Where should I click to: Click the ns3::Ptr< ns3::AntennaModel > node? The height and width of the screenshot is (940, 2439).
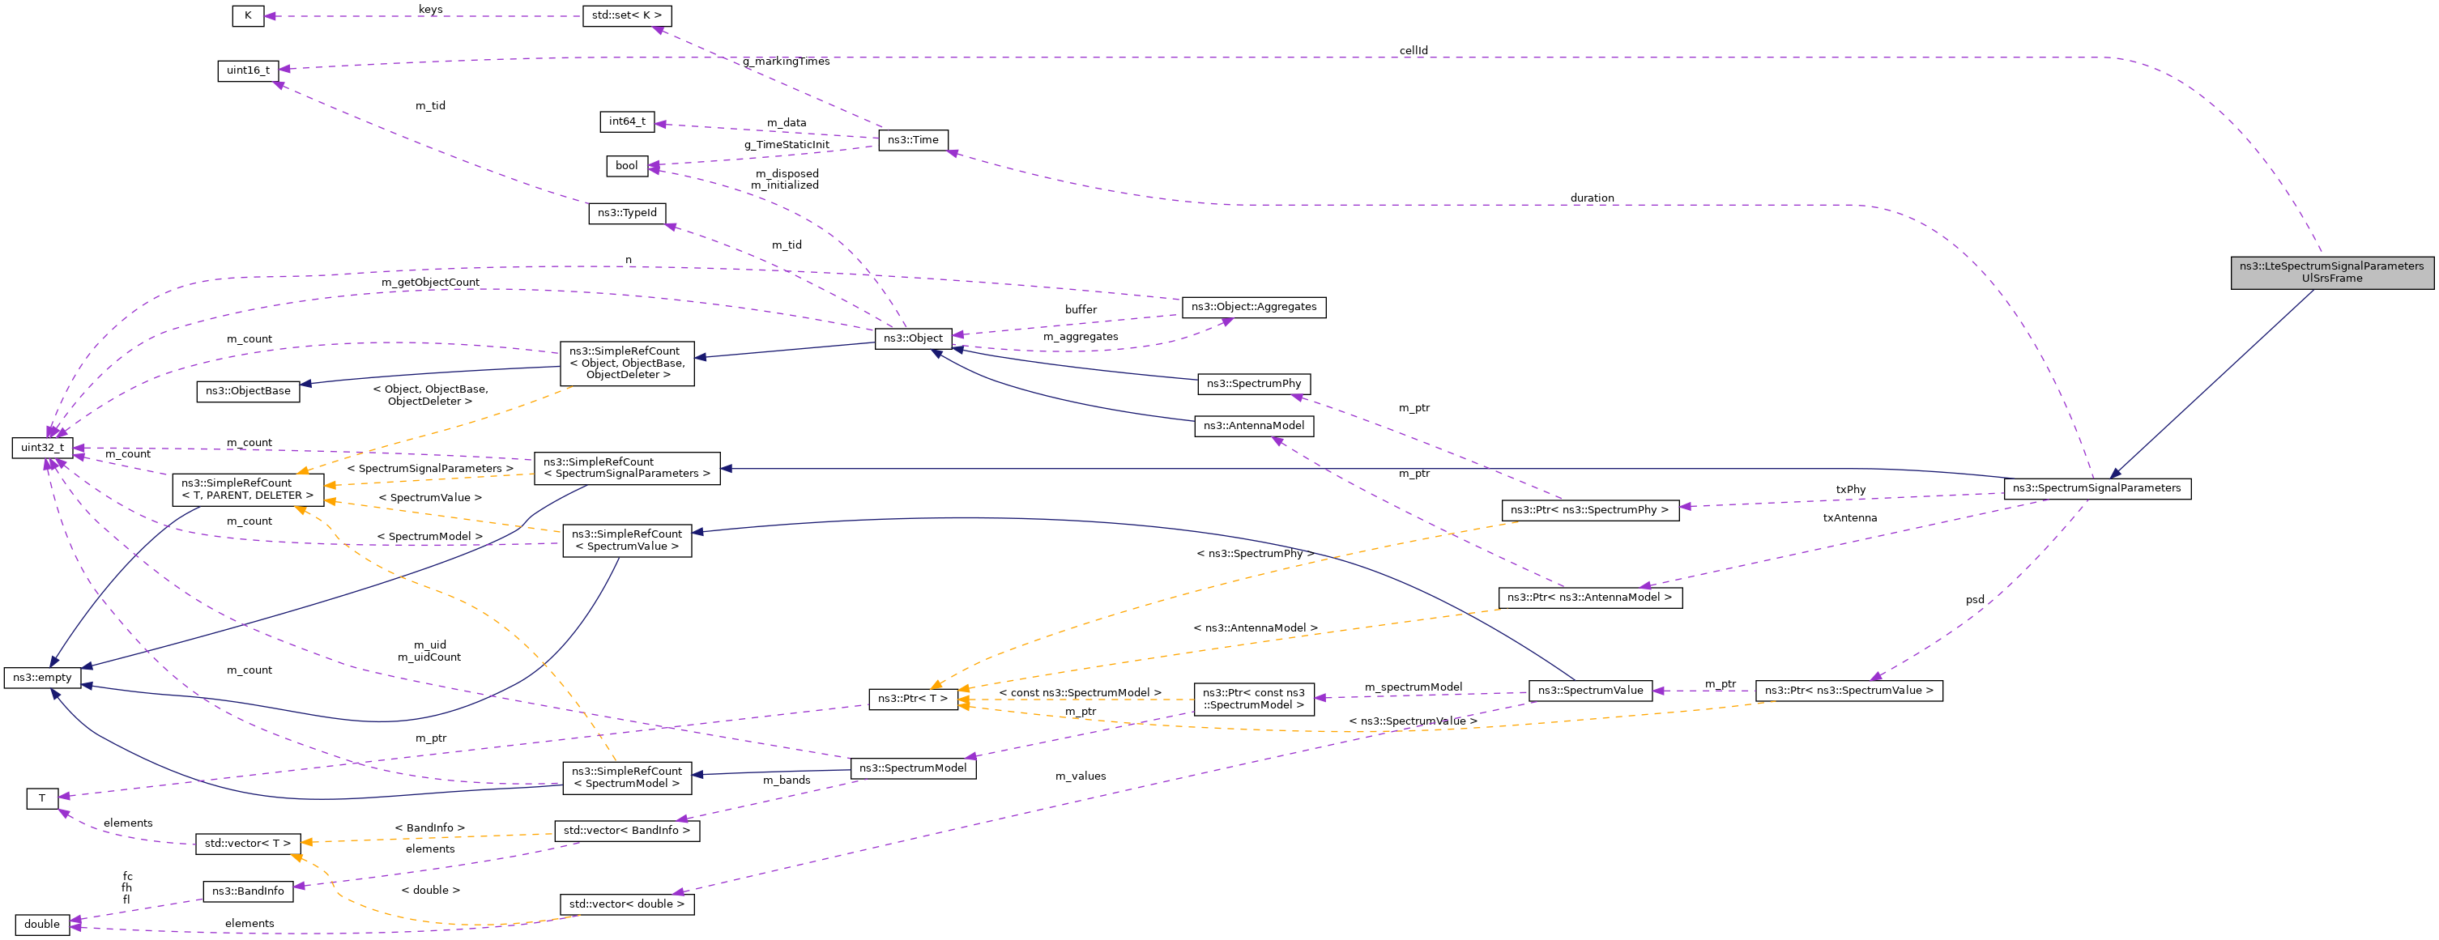pos(1590,598)
